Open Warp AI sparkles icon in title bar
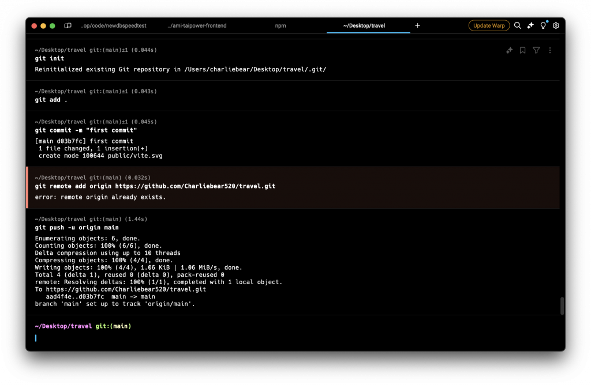The image size is (591, 385). tap(530, 25)
